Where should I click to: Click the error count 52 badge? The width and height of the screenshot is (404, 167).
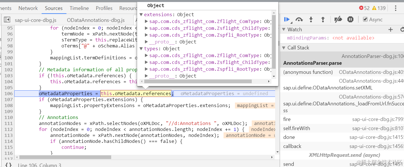(364, 8)
